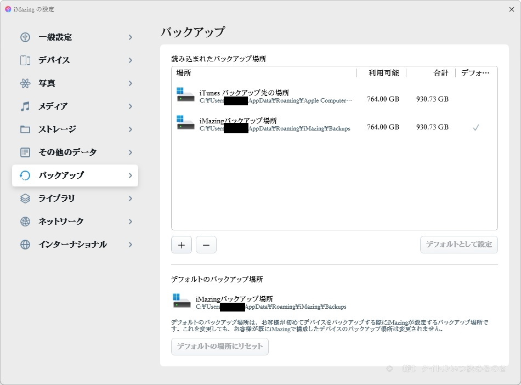
Task: Click the ネットワーク globe icon
Action: pos(25,221)
